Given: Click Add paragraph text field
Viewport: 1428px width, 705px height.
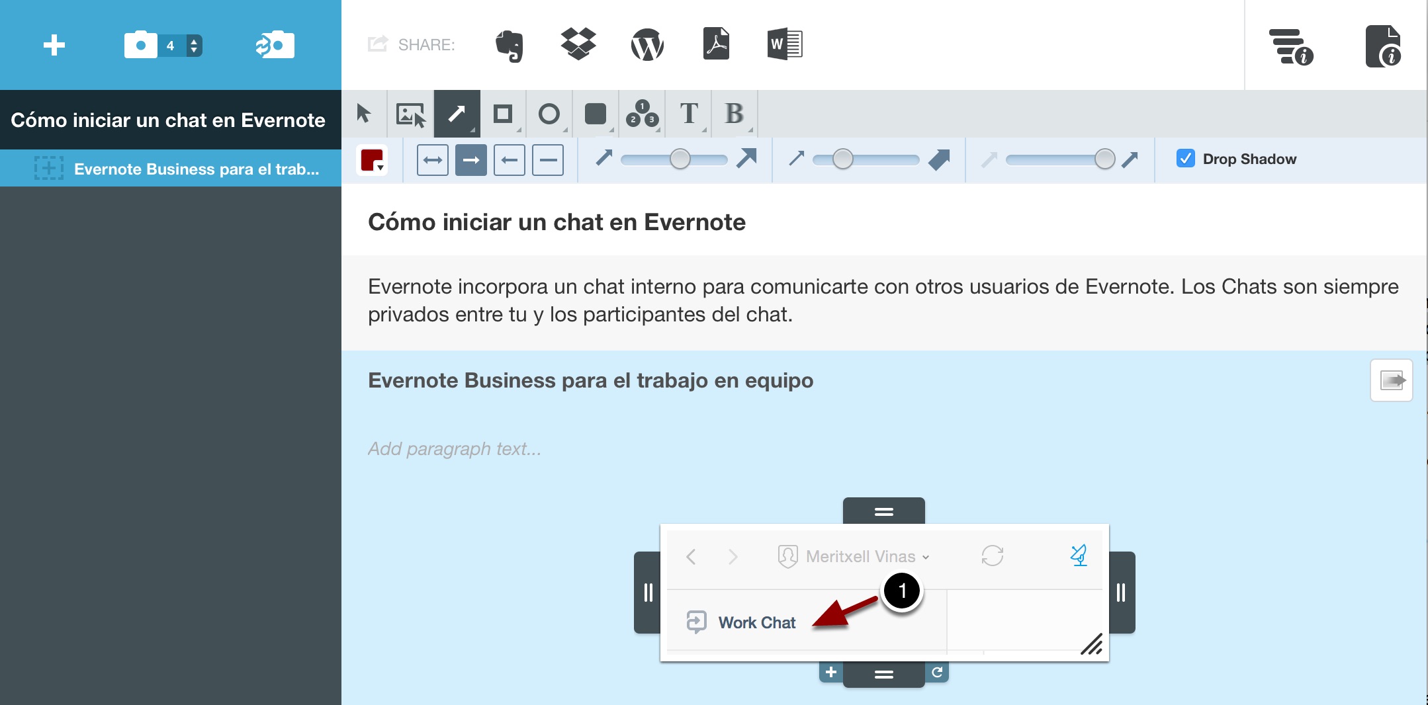Looking at the screenshot, I should [x=455, y=449].
